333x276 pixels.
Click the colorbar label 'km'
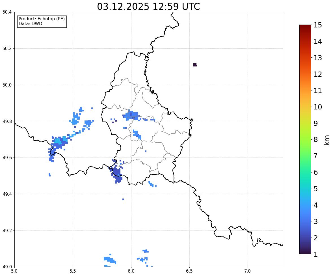327,140
